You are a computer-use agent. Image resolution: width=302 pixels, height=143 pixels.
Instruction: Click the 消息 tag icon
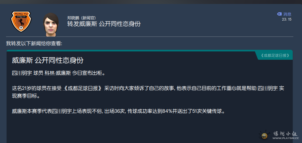(279, 14)
